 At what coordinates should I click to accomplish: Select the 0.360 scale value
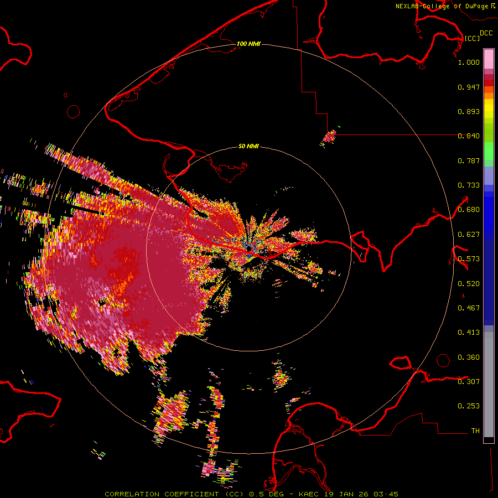tap(469, 357)
